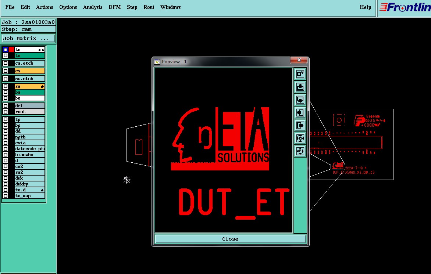Toggle display checkbox for layer to_map
Viewport: 431px width, 274px height.
pyautogui.click(x=6, y=196)
